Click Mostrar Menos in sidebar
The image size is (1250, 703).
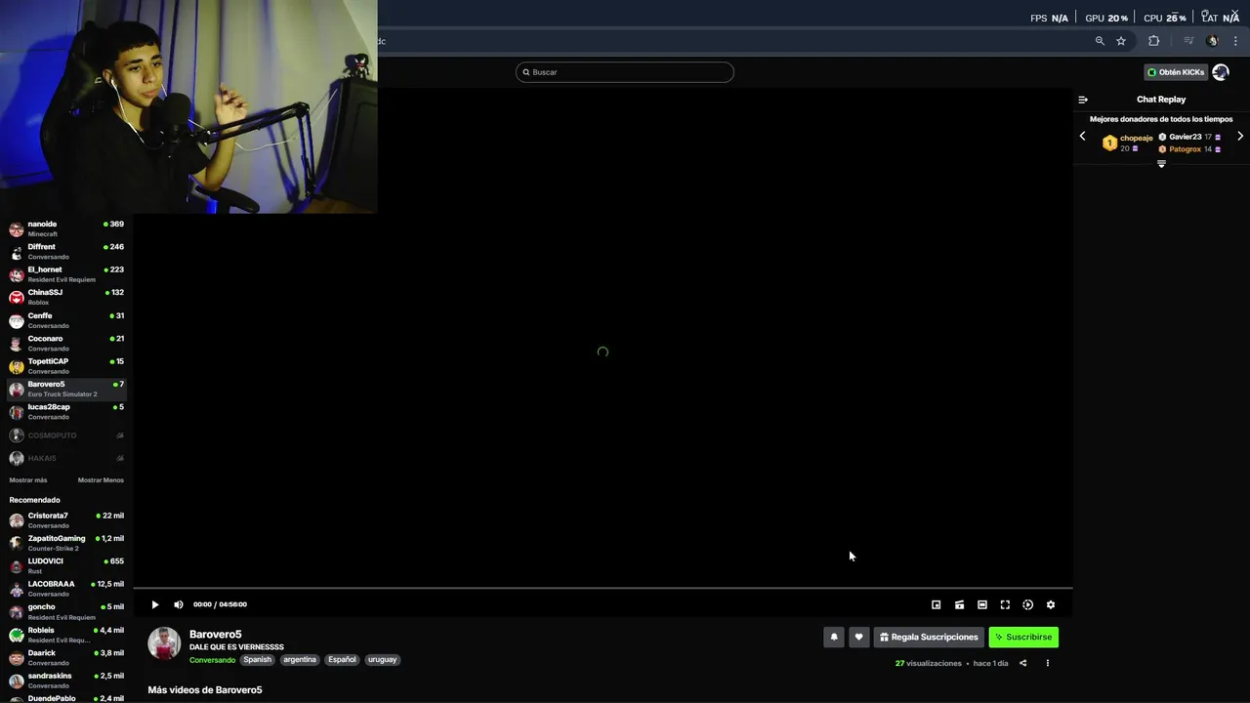point(101,480)
